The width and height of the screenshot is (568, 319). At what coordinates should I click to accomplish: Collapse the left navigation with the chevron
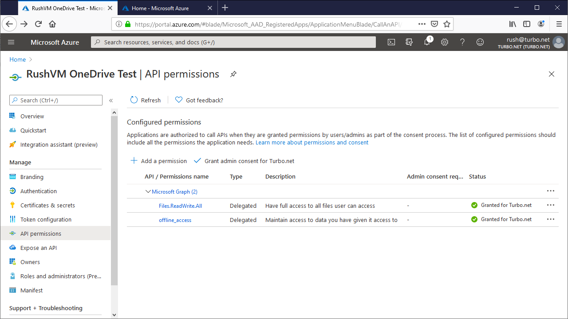point(111,100)
